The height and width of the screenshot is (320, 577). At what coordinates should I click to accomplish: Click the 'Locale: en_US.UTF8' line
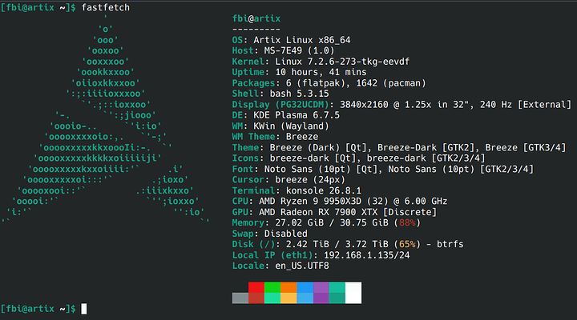click(280, 266)
